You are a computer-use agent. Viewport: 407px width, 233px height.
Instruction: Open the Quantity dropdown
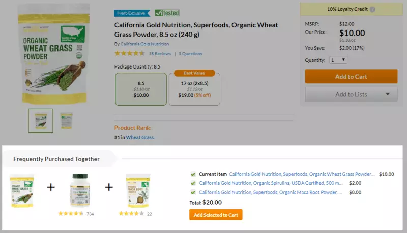pyautogui.click(x=338, y=60)
